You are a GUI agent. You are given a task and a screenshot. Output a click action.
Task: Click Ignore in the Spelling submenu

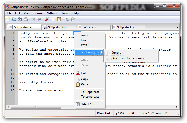[x=131, y=53]
